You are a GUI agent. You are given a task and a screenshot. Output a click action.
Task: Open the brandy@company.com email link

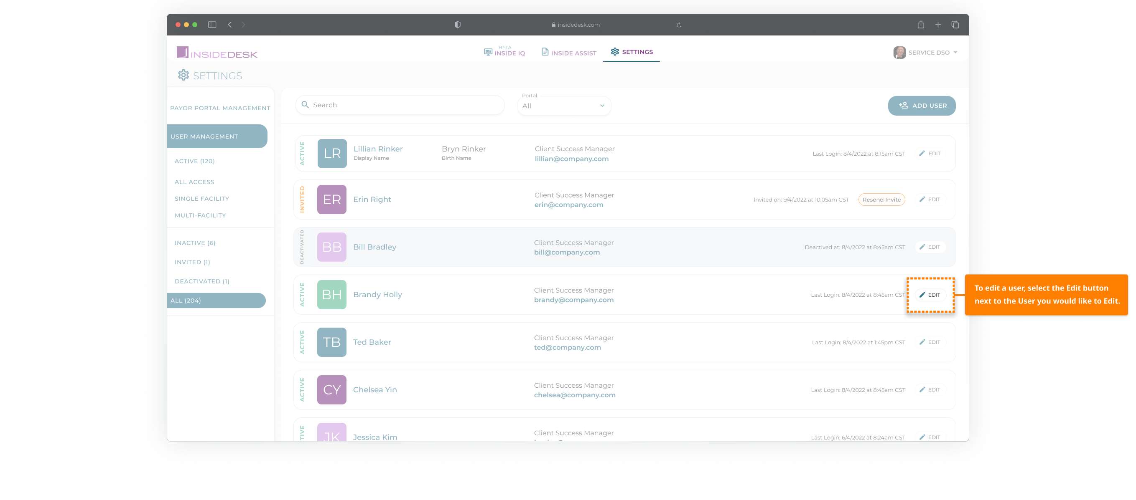[x=574, y=300]
